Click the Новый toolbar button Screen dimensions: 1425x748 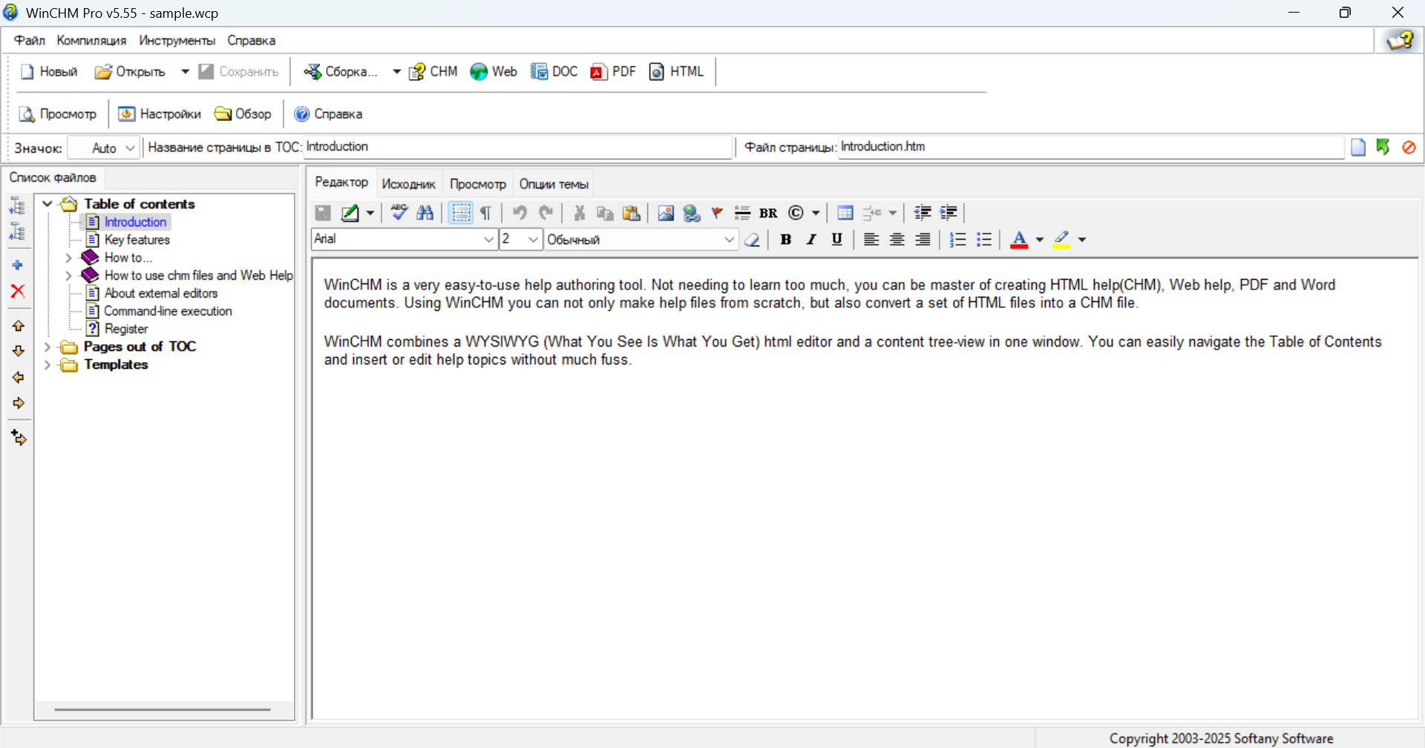[x=49, y=71]
